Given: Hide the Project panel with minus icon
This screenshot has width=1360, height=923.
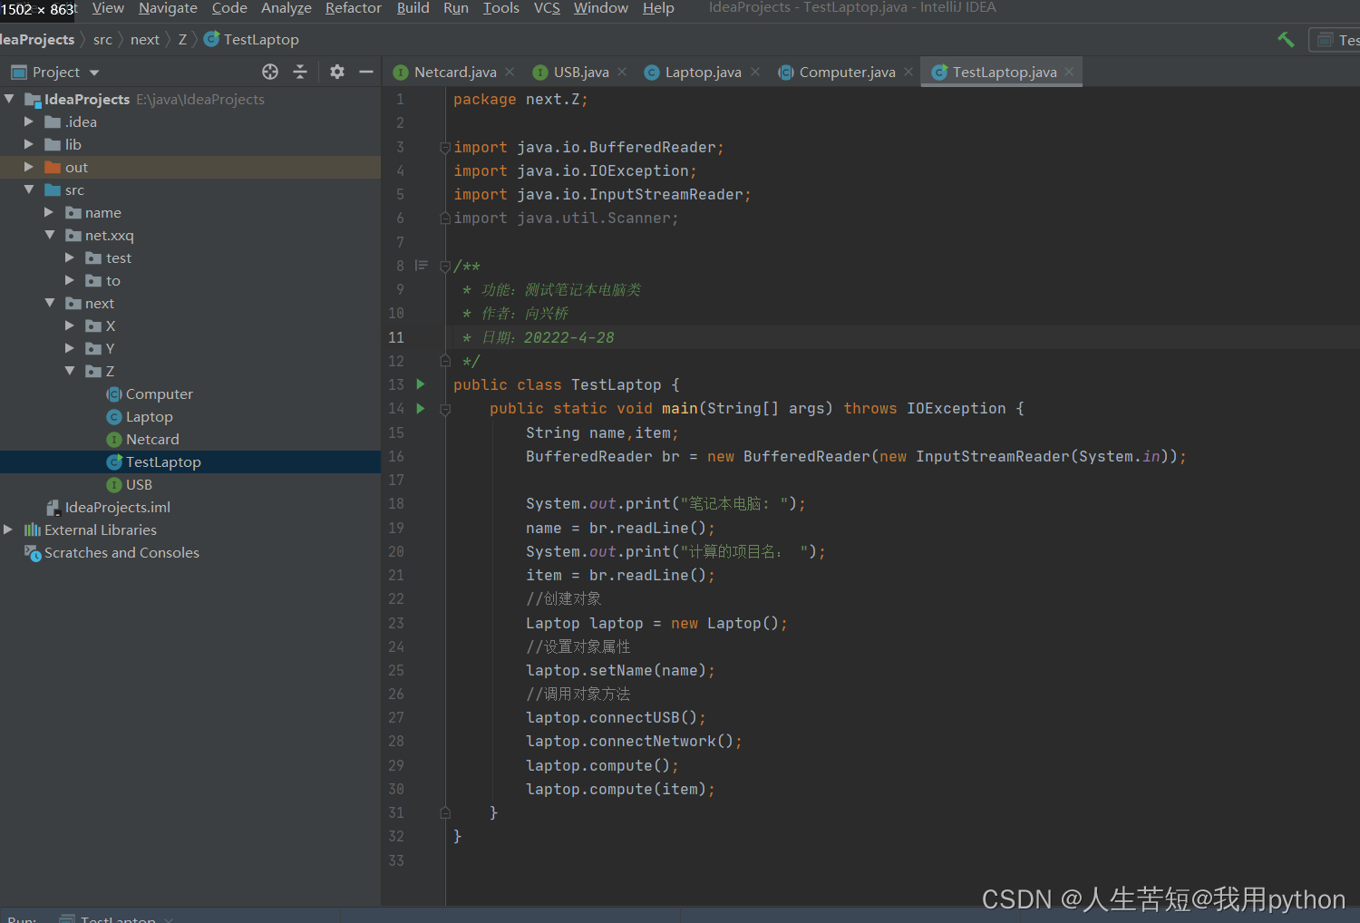Looking at the screenshot, I should point(366,72).
